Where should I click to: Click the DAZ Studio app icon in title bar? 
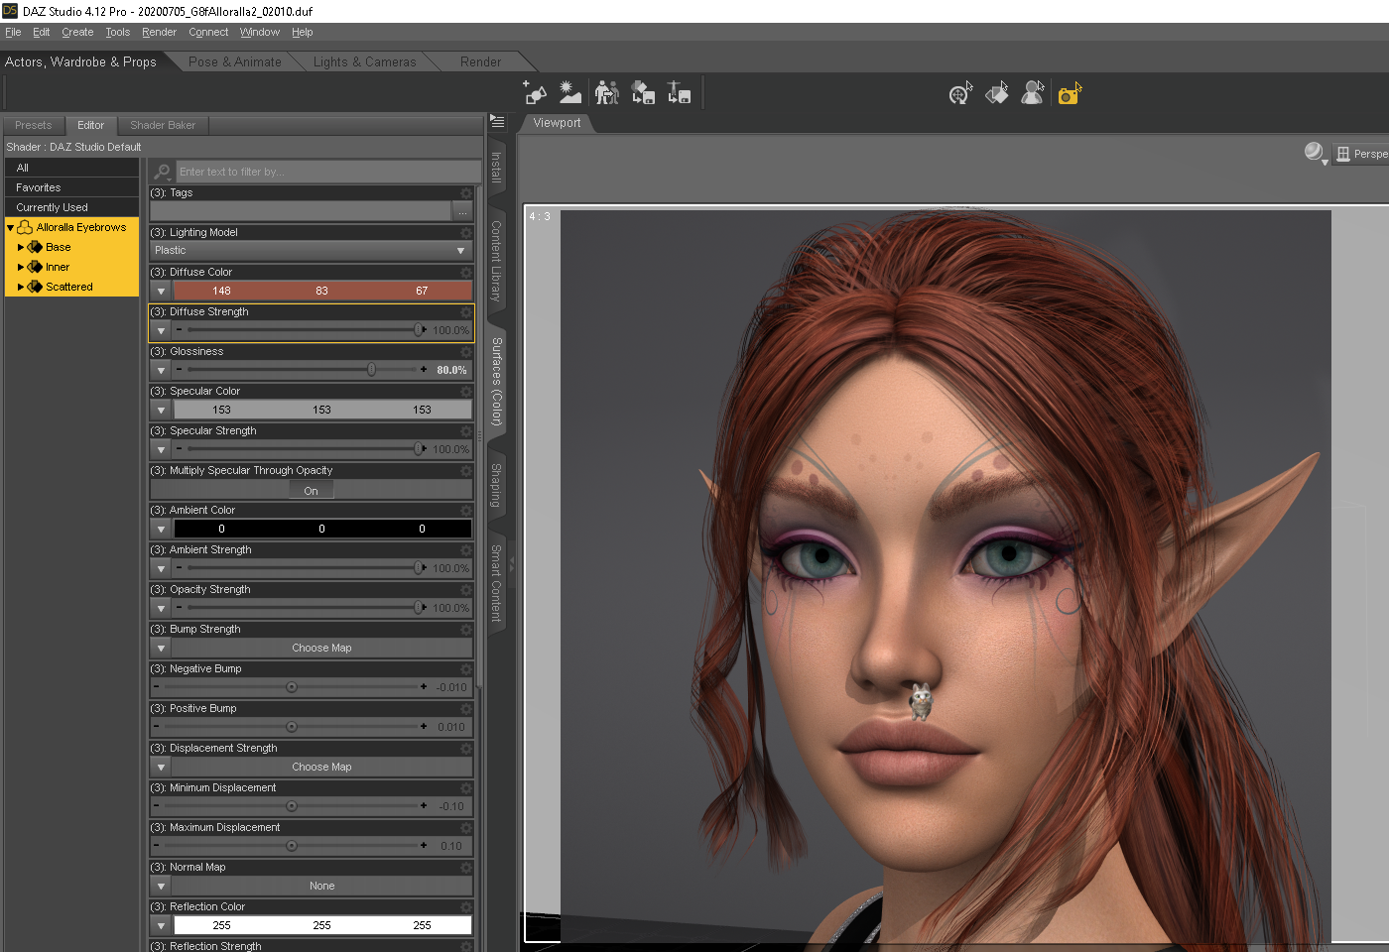coord(10,11)
